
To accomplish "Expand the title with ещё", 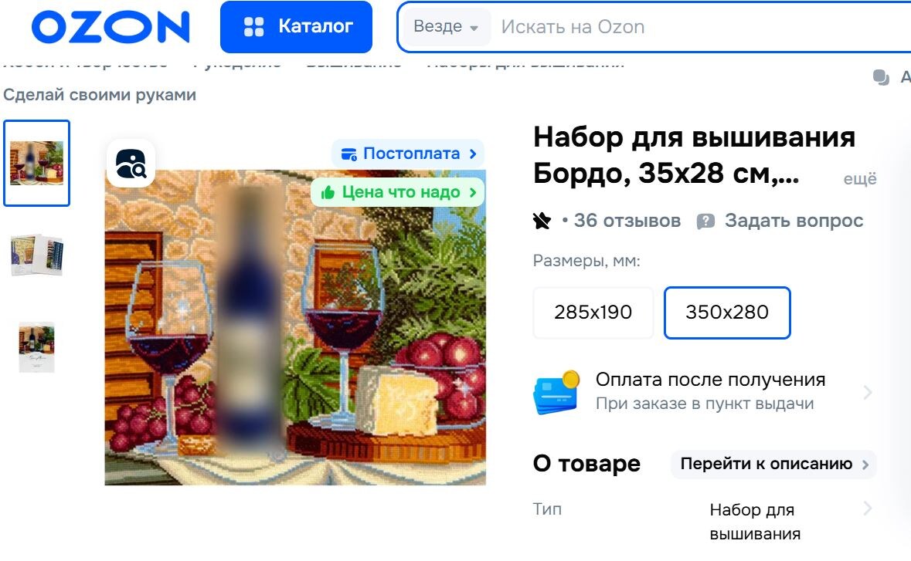I will (x=860, y=179).
